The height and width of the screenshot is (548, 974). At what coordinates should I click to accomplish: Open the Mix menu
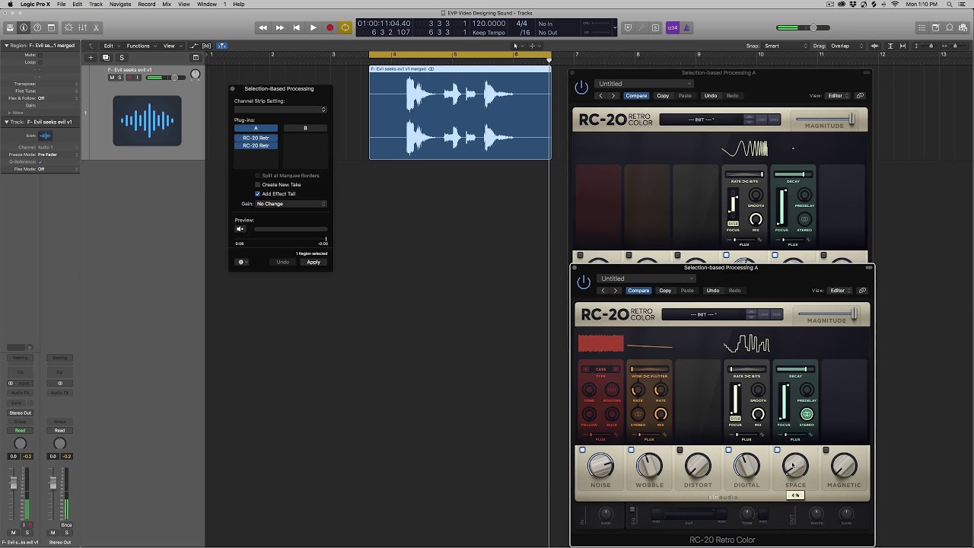pos(167,5)
